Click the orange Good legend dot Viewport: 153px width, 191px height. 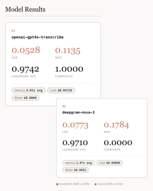[96, 184]
